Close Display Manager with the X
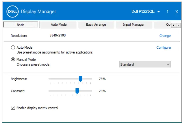 point(176,12)
